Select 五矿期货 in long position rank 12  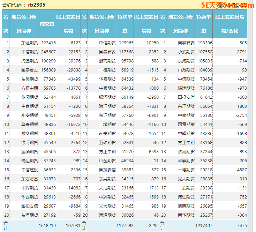(107, 143)
